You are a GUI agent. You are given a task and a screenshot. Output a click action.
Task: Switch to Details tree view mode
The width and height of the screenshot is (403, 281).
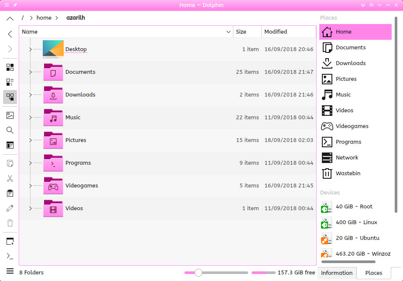10,97
